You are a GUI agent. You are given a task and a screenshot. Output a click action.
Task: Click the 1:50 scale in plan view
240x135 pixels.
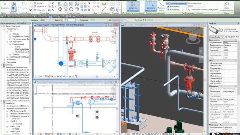tap(39, 134)
